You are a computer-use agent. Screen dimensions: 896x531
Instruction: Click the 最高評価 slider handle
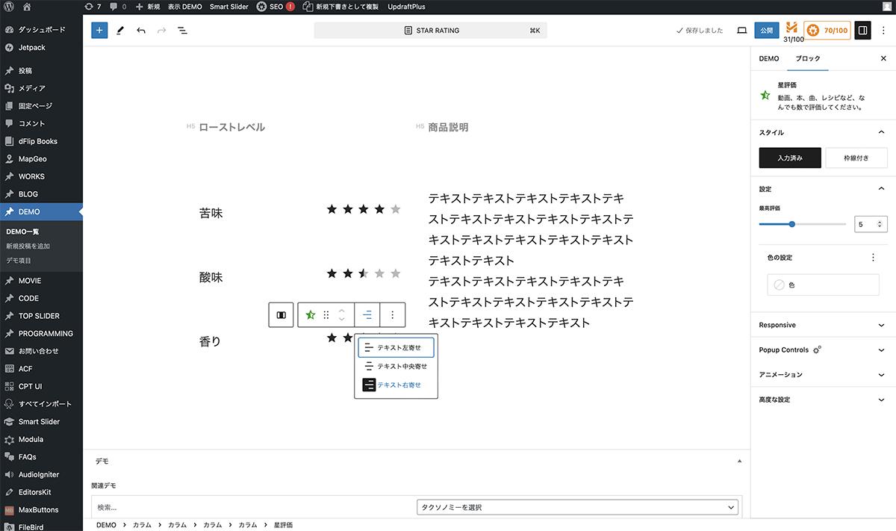791,224
